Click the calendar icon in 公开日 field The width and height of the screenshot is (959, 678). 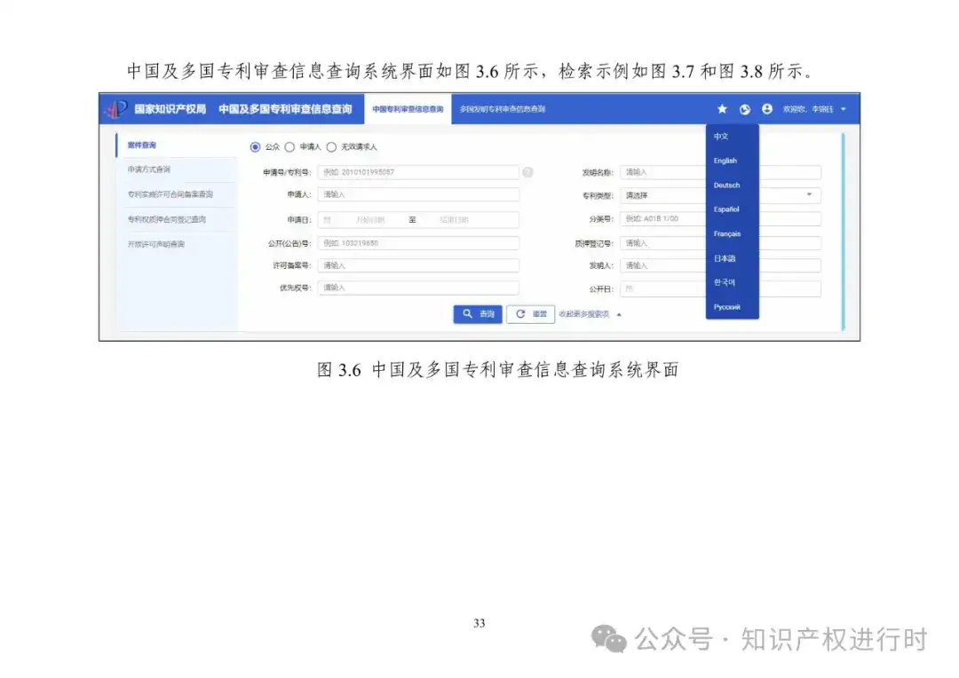tap(630, 288)
